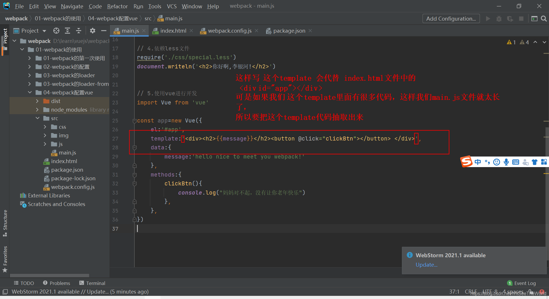Click Collapse All icon in Project panel
Image resolution: width=549 pixels, height=299 pixels.
pos(79,31)
